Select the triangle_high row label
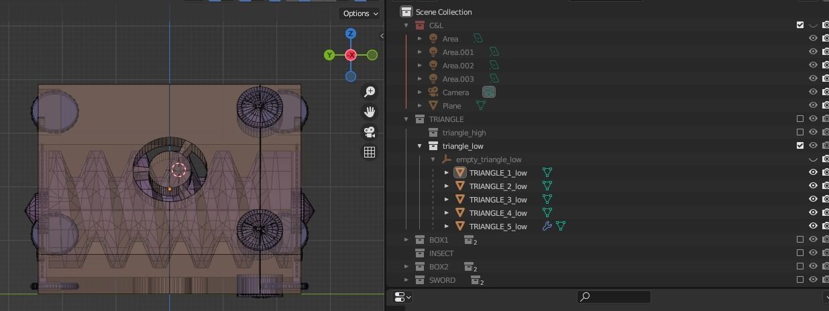The height and width of the screenshot is (311, 829). point(464,132)
